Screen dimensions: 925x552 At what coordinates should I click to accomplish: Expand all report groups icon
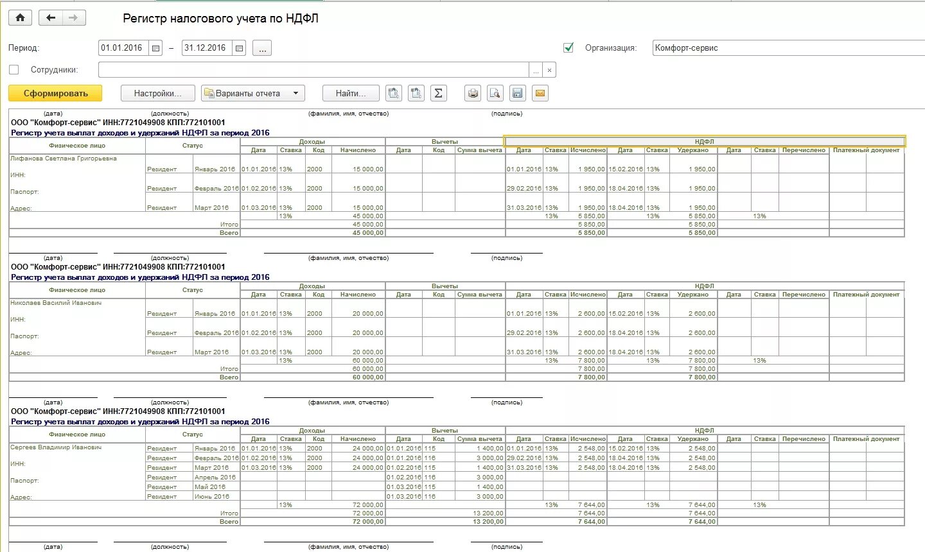click(394, 93)
